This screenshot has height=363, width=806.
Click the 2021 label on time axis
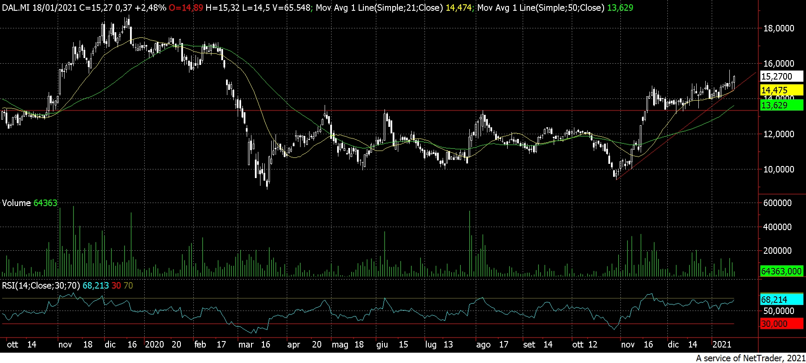(722, 345)
